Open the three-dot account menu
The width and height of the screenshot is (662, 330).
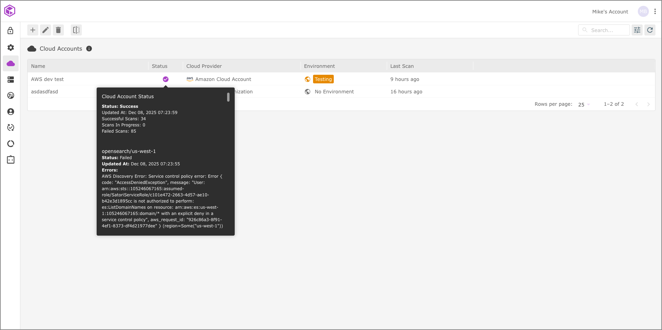[x=655, y=11]
